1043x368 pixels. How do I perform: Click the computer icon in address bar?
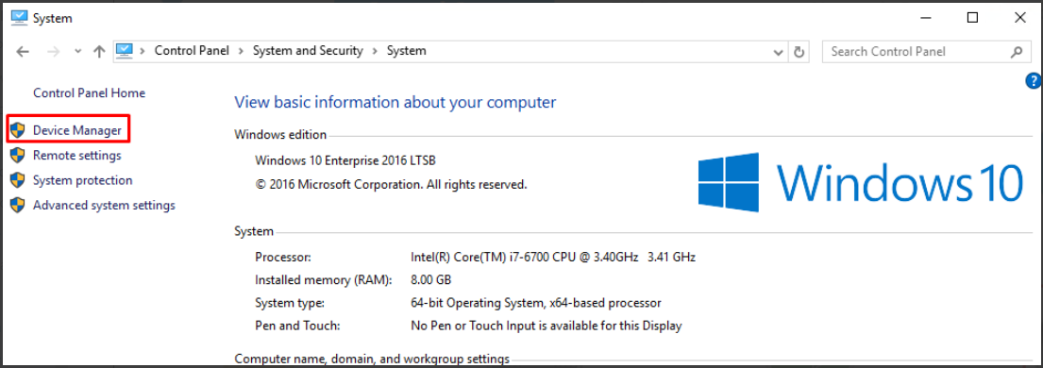click(125, 51)
